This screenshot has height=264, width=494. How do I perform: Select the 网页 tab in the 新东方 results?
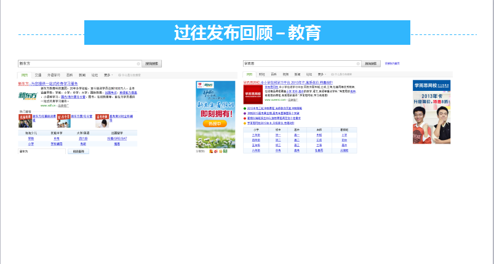[25, 75]
